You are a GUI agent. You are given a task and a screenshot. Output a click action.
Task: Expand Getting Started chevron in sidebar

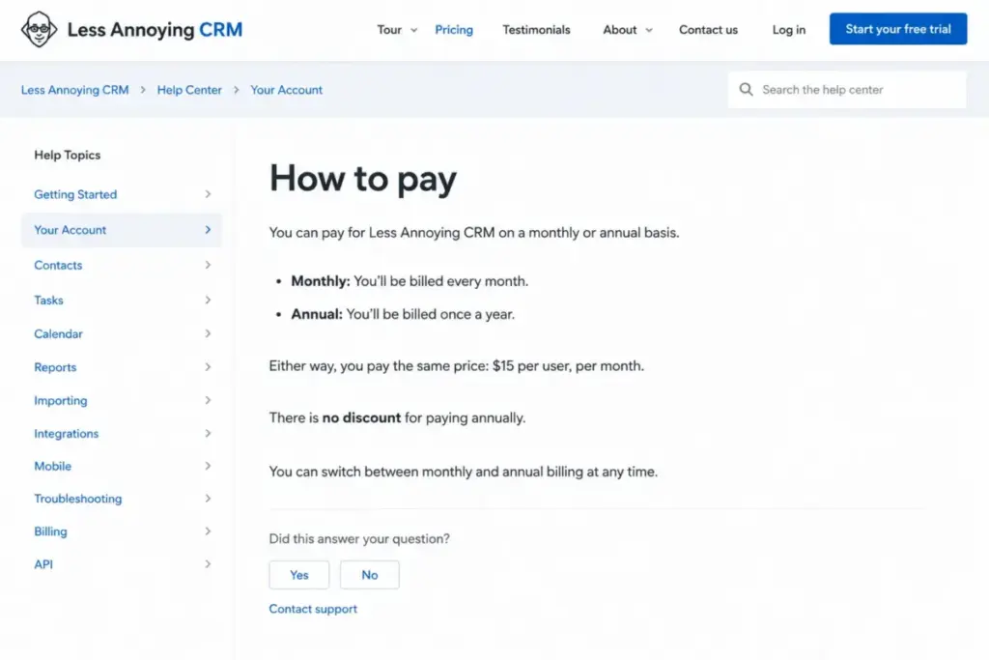[208, 194]
